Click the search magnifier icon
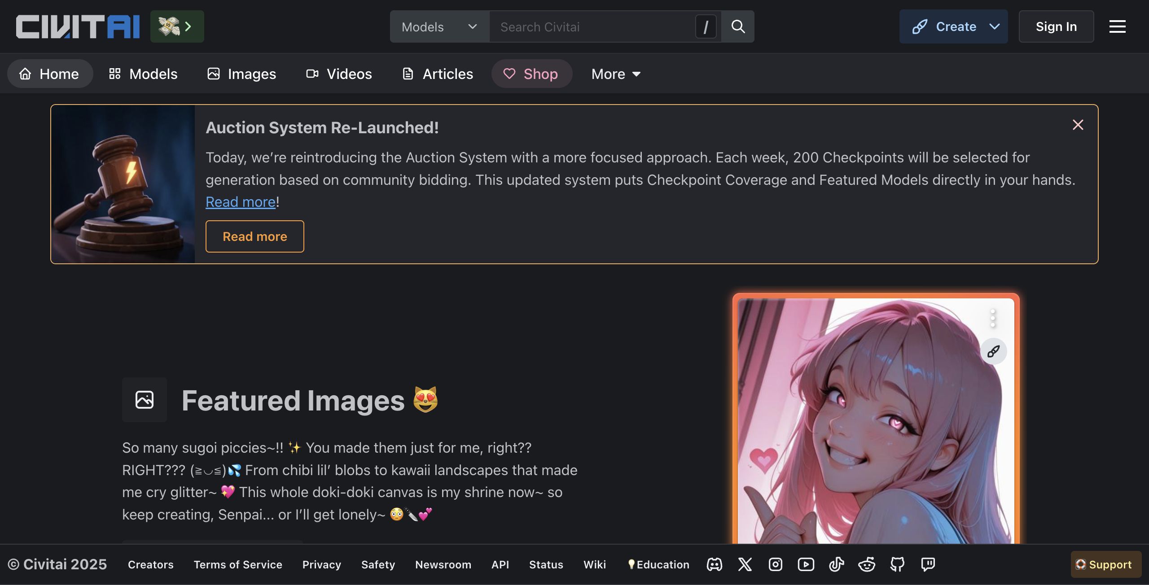 738,26
